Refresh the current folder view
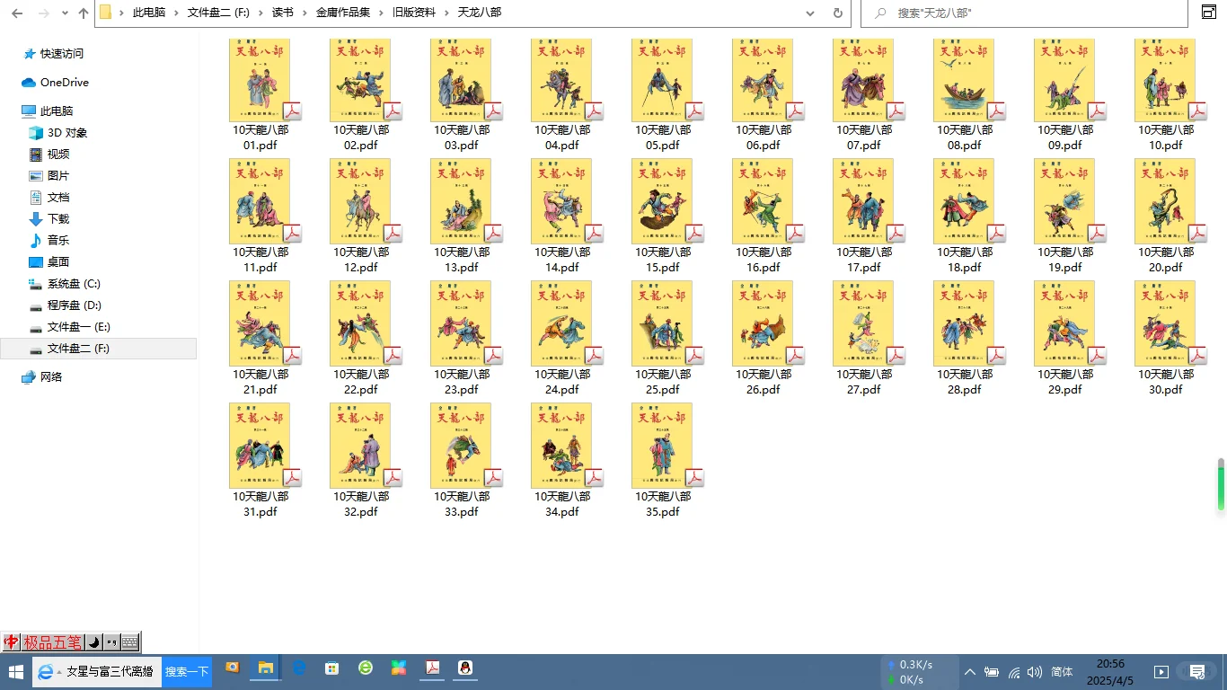 click(838, 13)
